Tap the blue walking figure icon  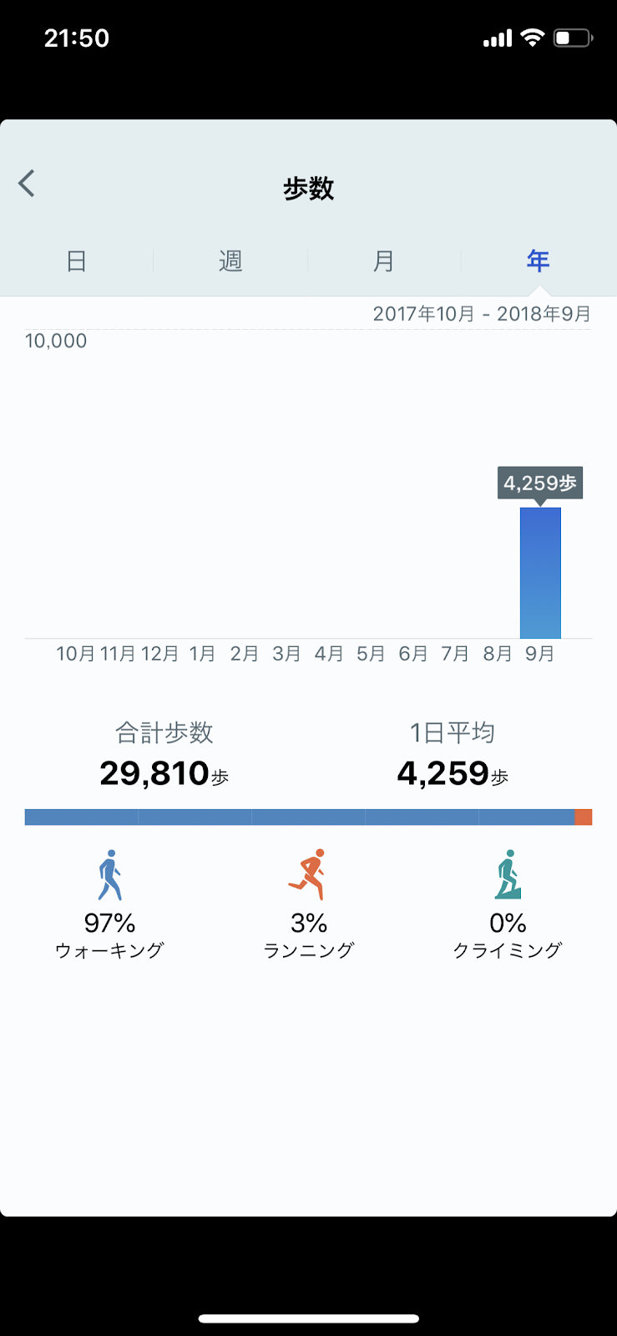(109, 875)
